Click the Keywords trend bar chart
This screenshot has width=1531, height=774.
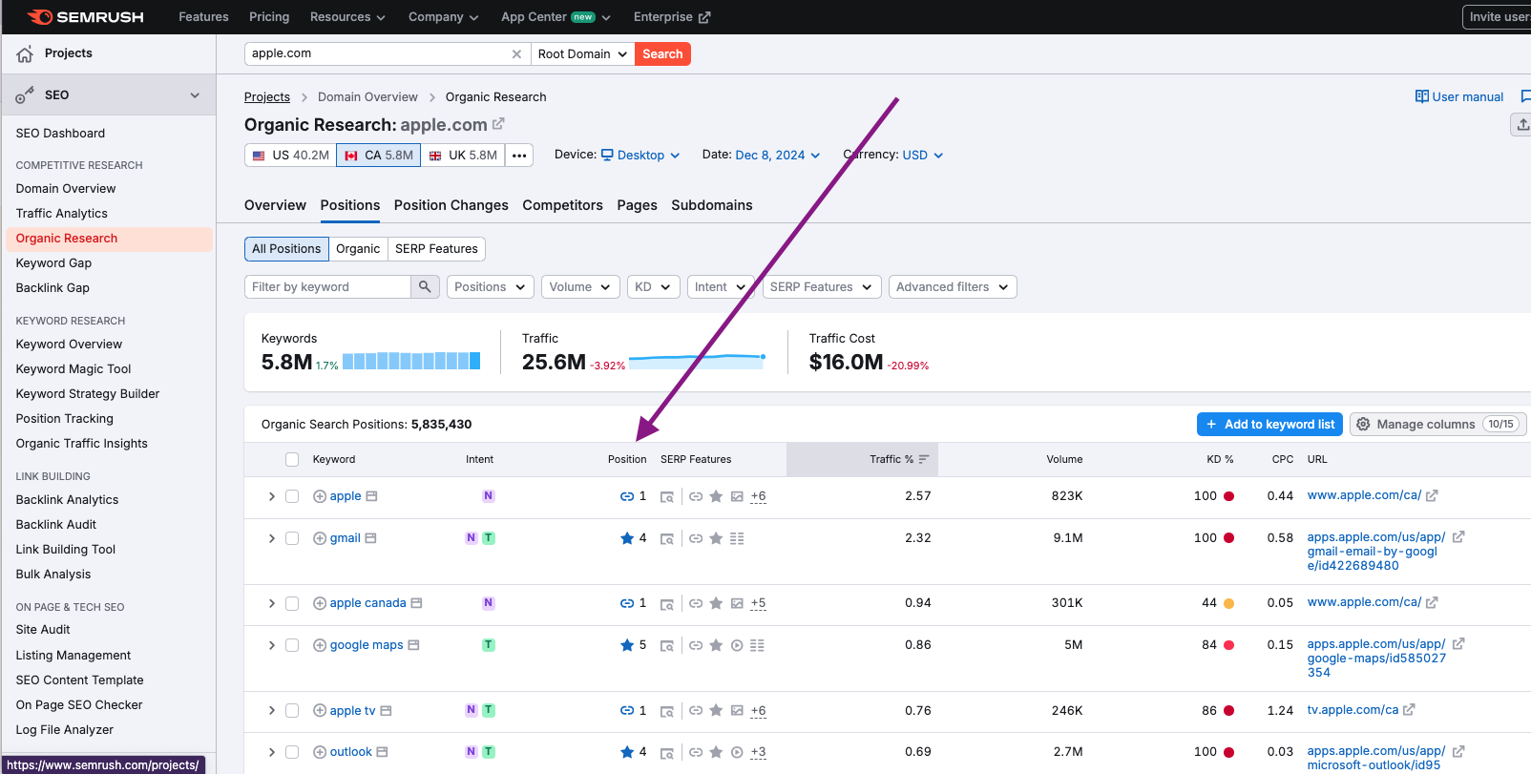[x=411, y=361]
